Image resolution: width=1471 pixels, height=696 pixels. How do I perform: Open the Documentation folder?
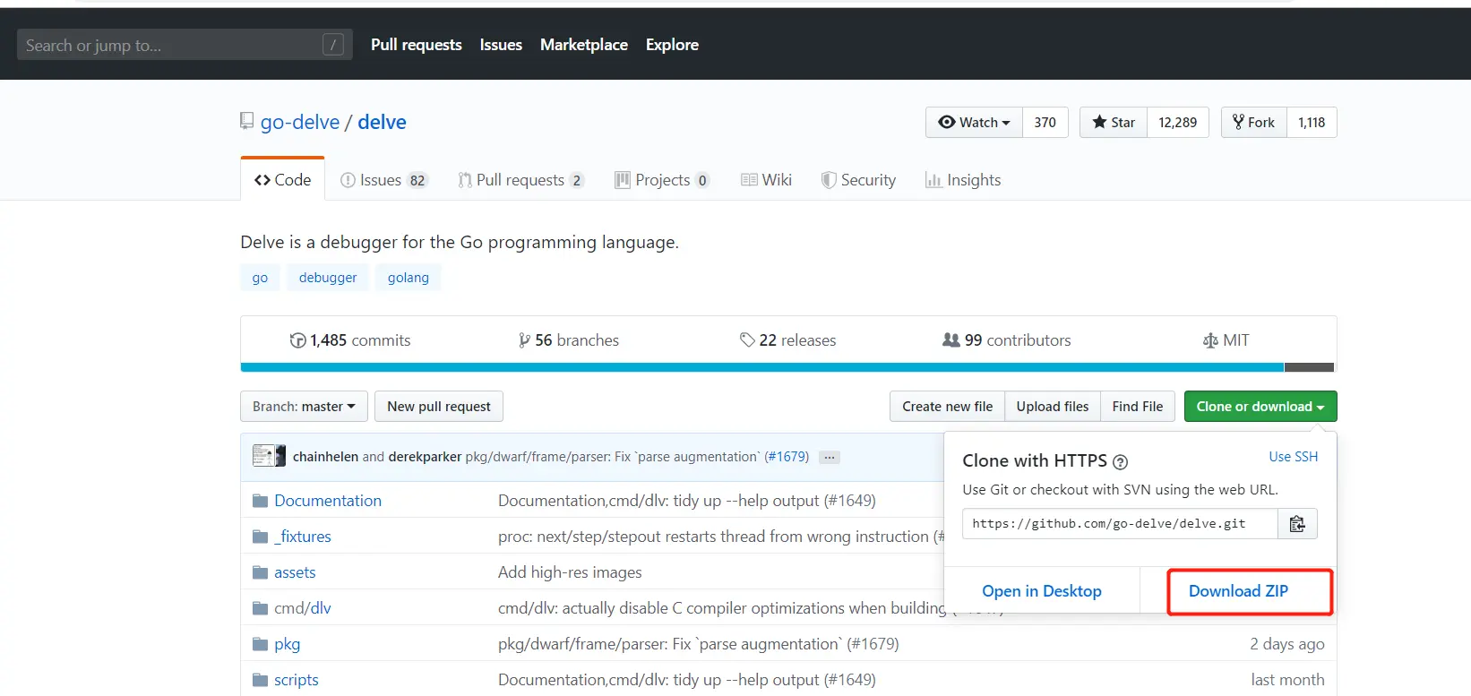point(327,501)
